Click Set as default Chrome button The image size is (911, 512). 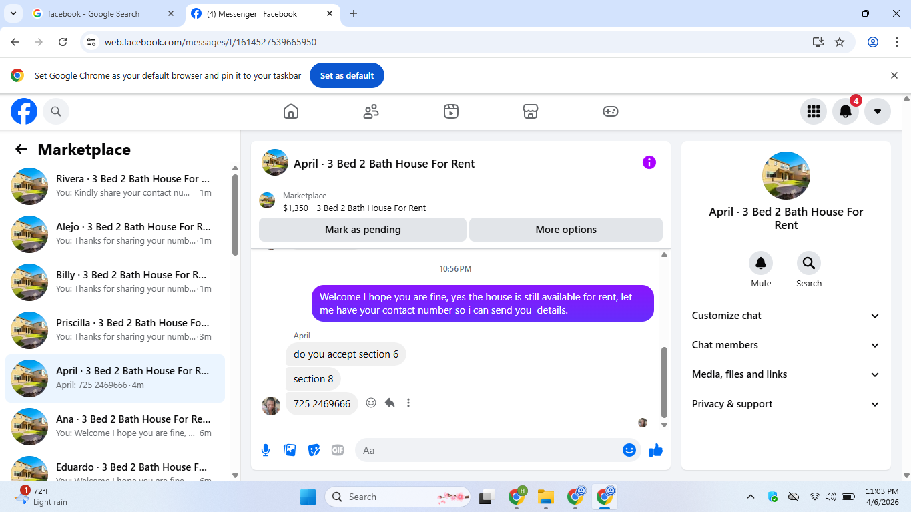pyautogui.click(x=347, y=76)
